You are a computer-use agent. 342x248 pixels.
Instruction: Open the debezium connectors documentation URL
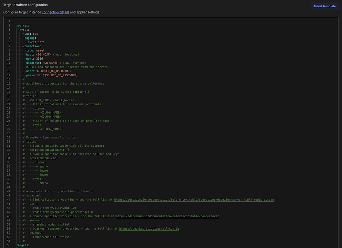coord(167,216)
